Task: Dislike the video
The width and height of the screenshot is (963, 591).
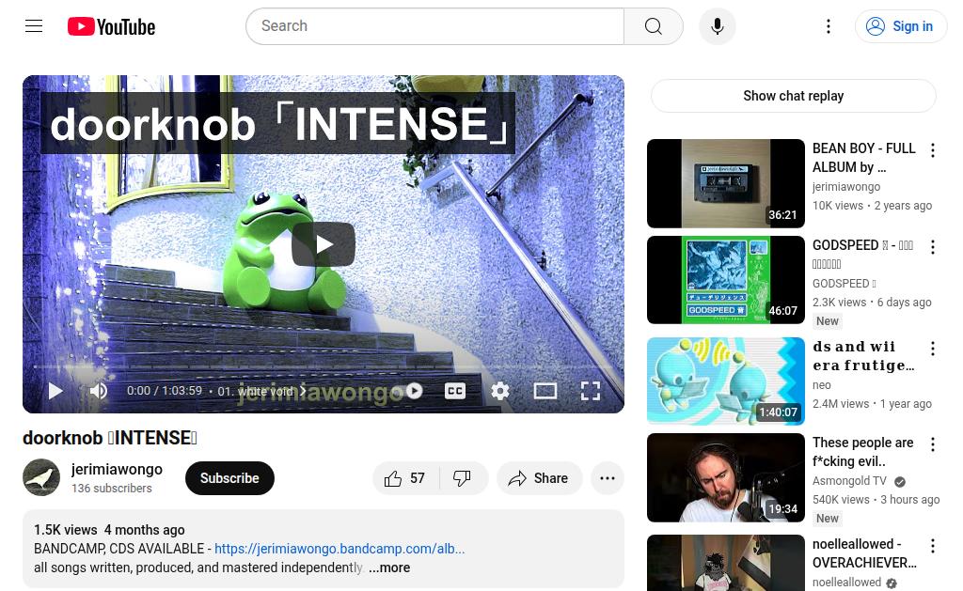Action: pos(462,478)
